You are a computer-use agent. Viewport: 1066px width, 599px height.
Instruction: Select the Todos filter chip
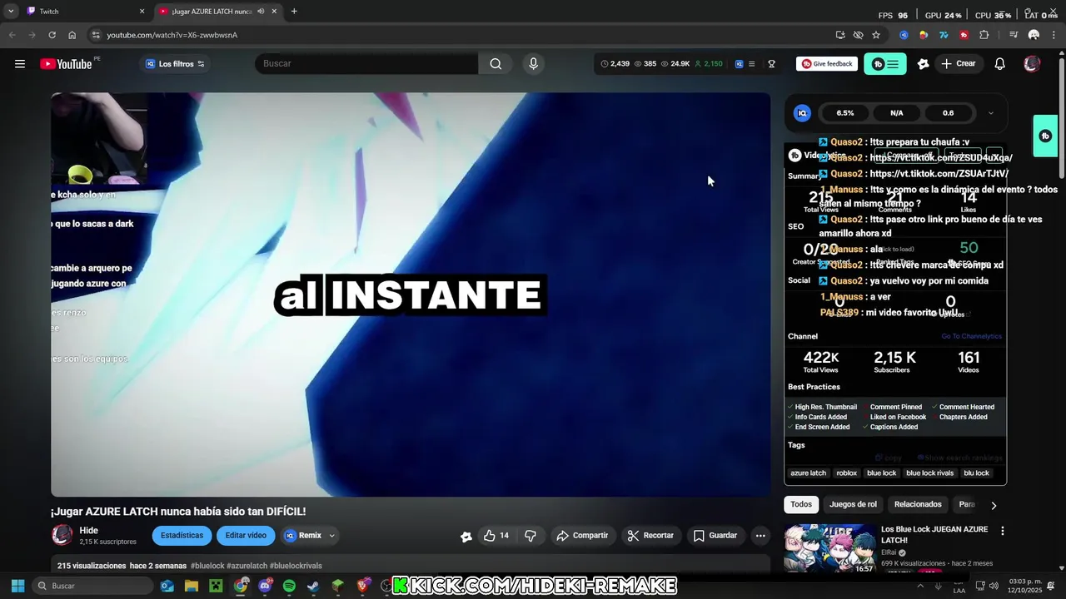pyautogui.click(x=801, y=504)
